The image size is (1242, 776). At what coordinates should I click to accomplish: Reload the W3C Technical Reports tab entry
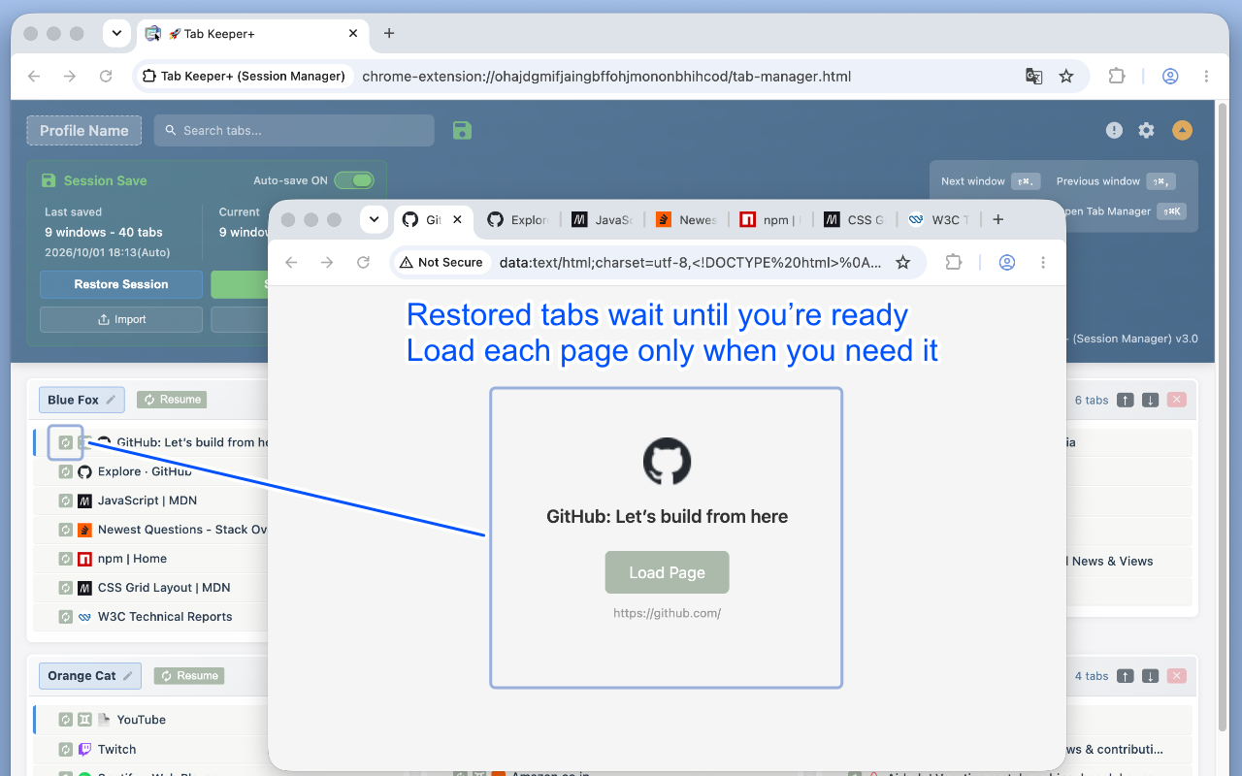click(x=65, y=617)
